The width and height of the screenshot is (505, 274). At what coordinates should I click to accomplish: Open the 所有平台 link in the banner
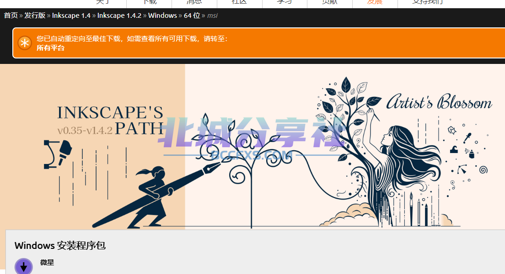tap(51, 48)
